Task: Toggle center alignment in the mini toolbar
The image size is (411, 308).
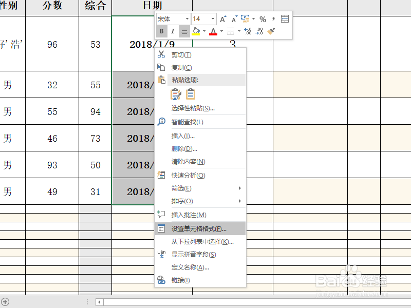Action: click(184, 31)
